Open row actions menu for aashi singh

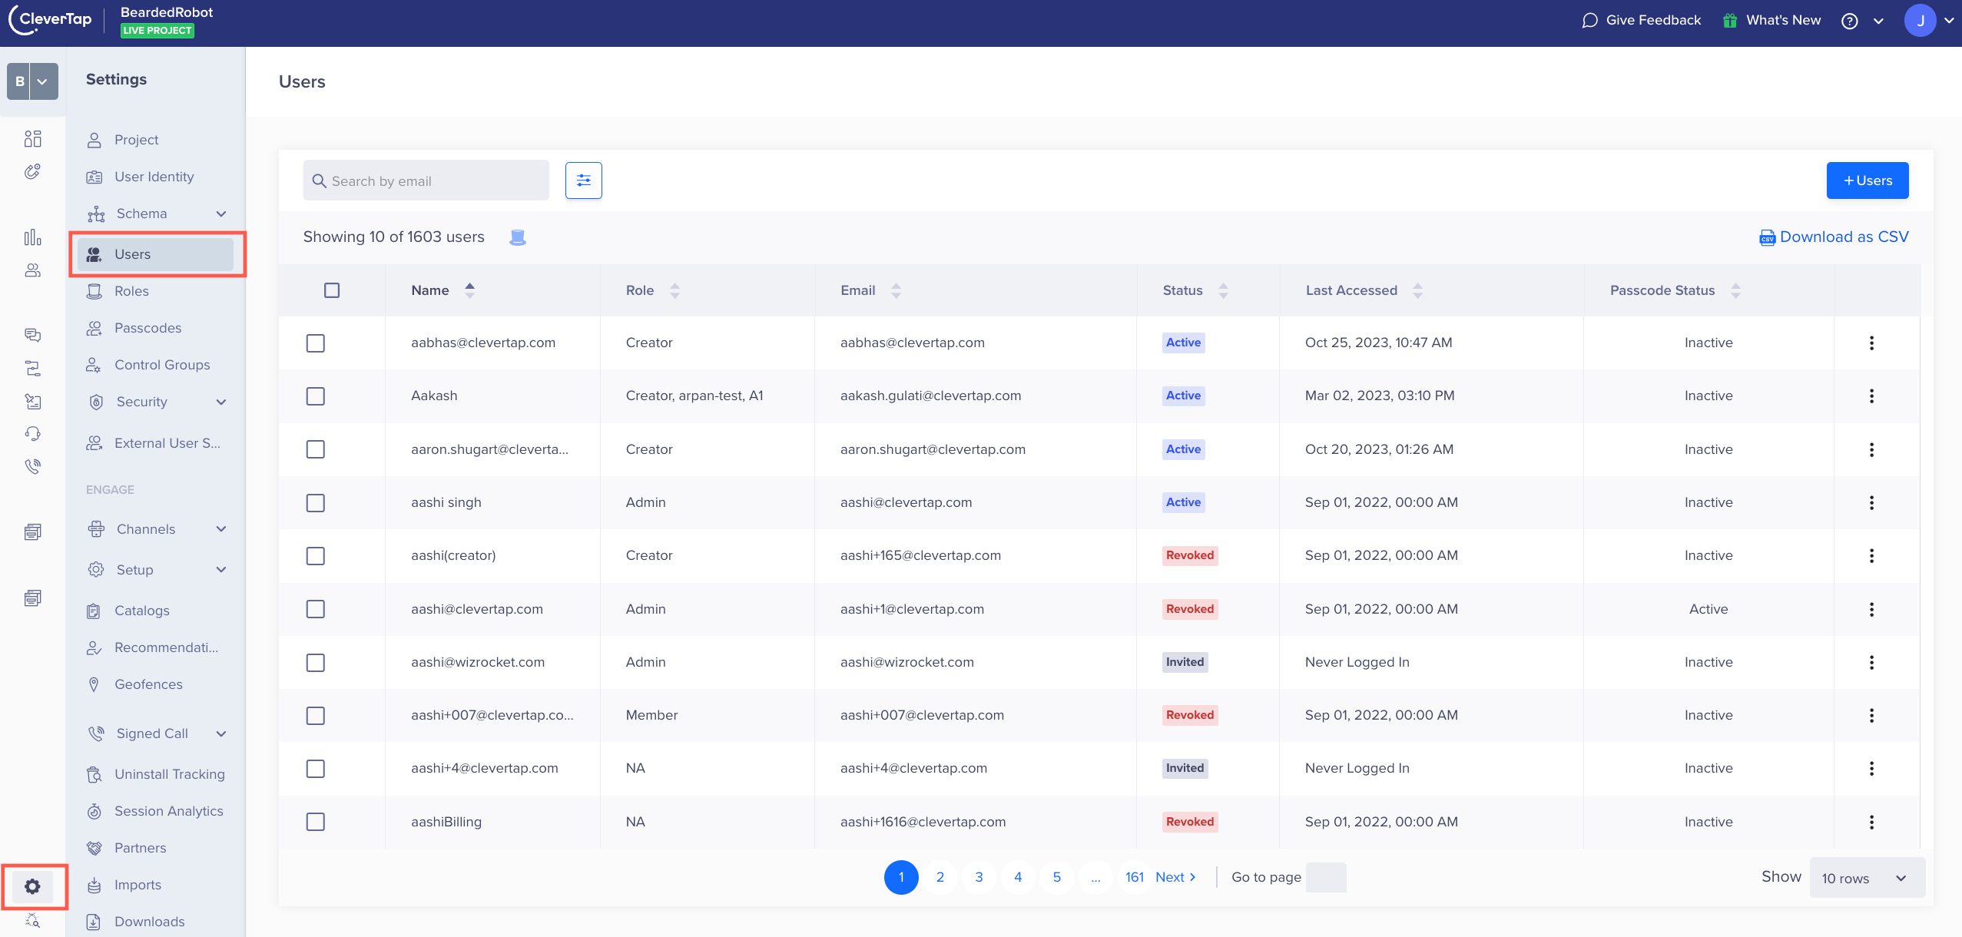(1871, 502)
